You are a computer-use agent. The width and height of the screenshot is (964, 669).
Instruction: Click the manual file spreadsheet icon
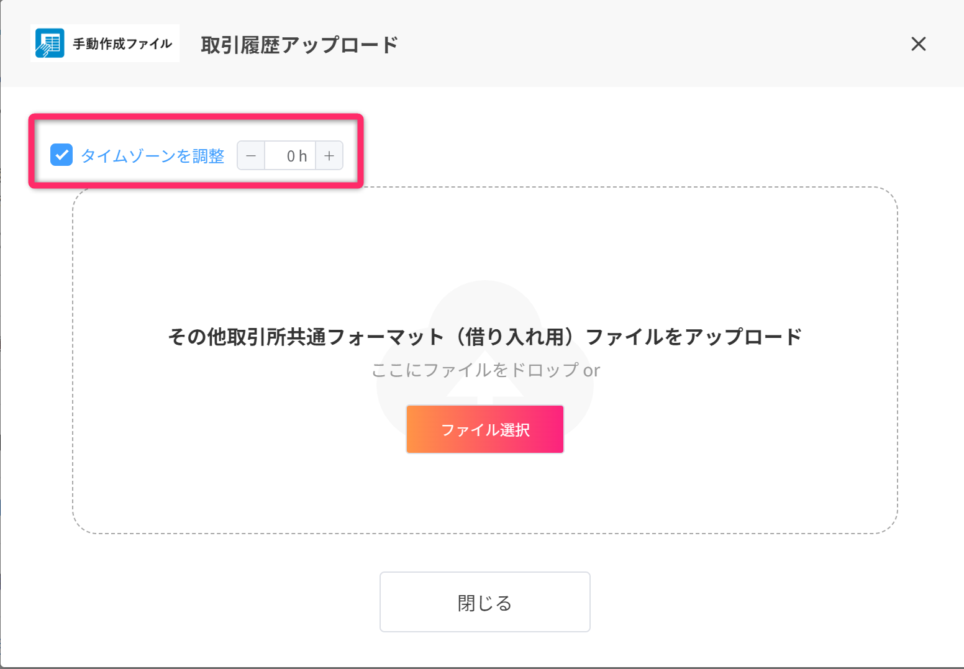(50, 43)
